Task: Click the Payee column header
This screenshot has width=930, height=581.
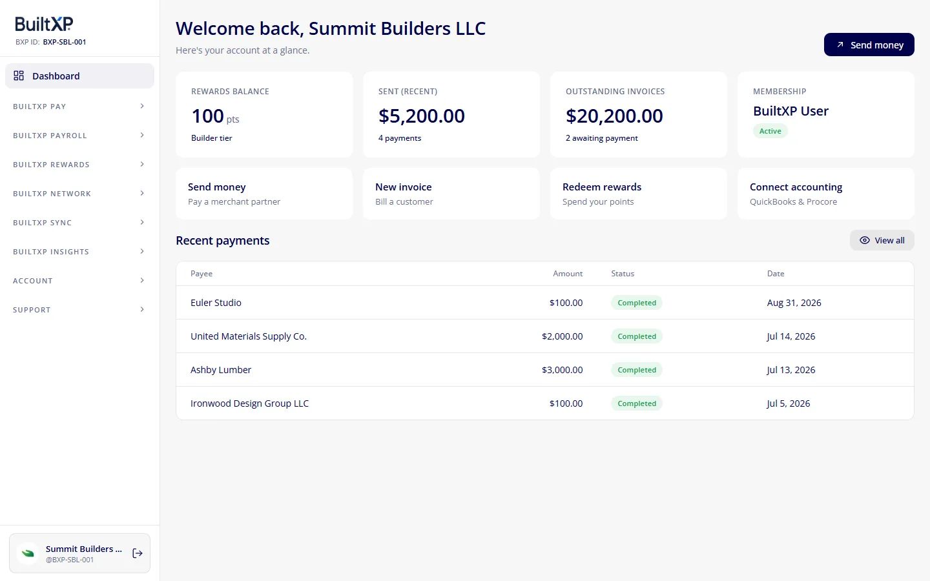Action: [201, 274]
